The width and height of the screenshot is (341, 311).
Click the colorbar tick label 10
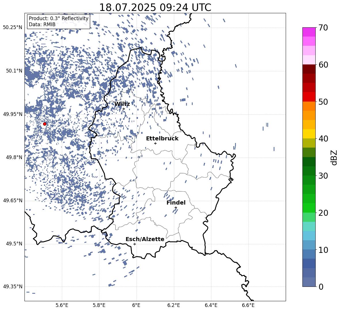[323, 250]
